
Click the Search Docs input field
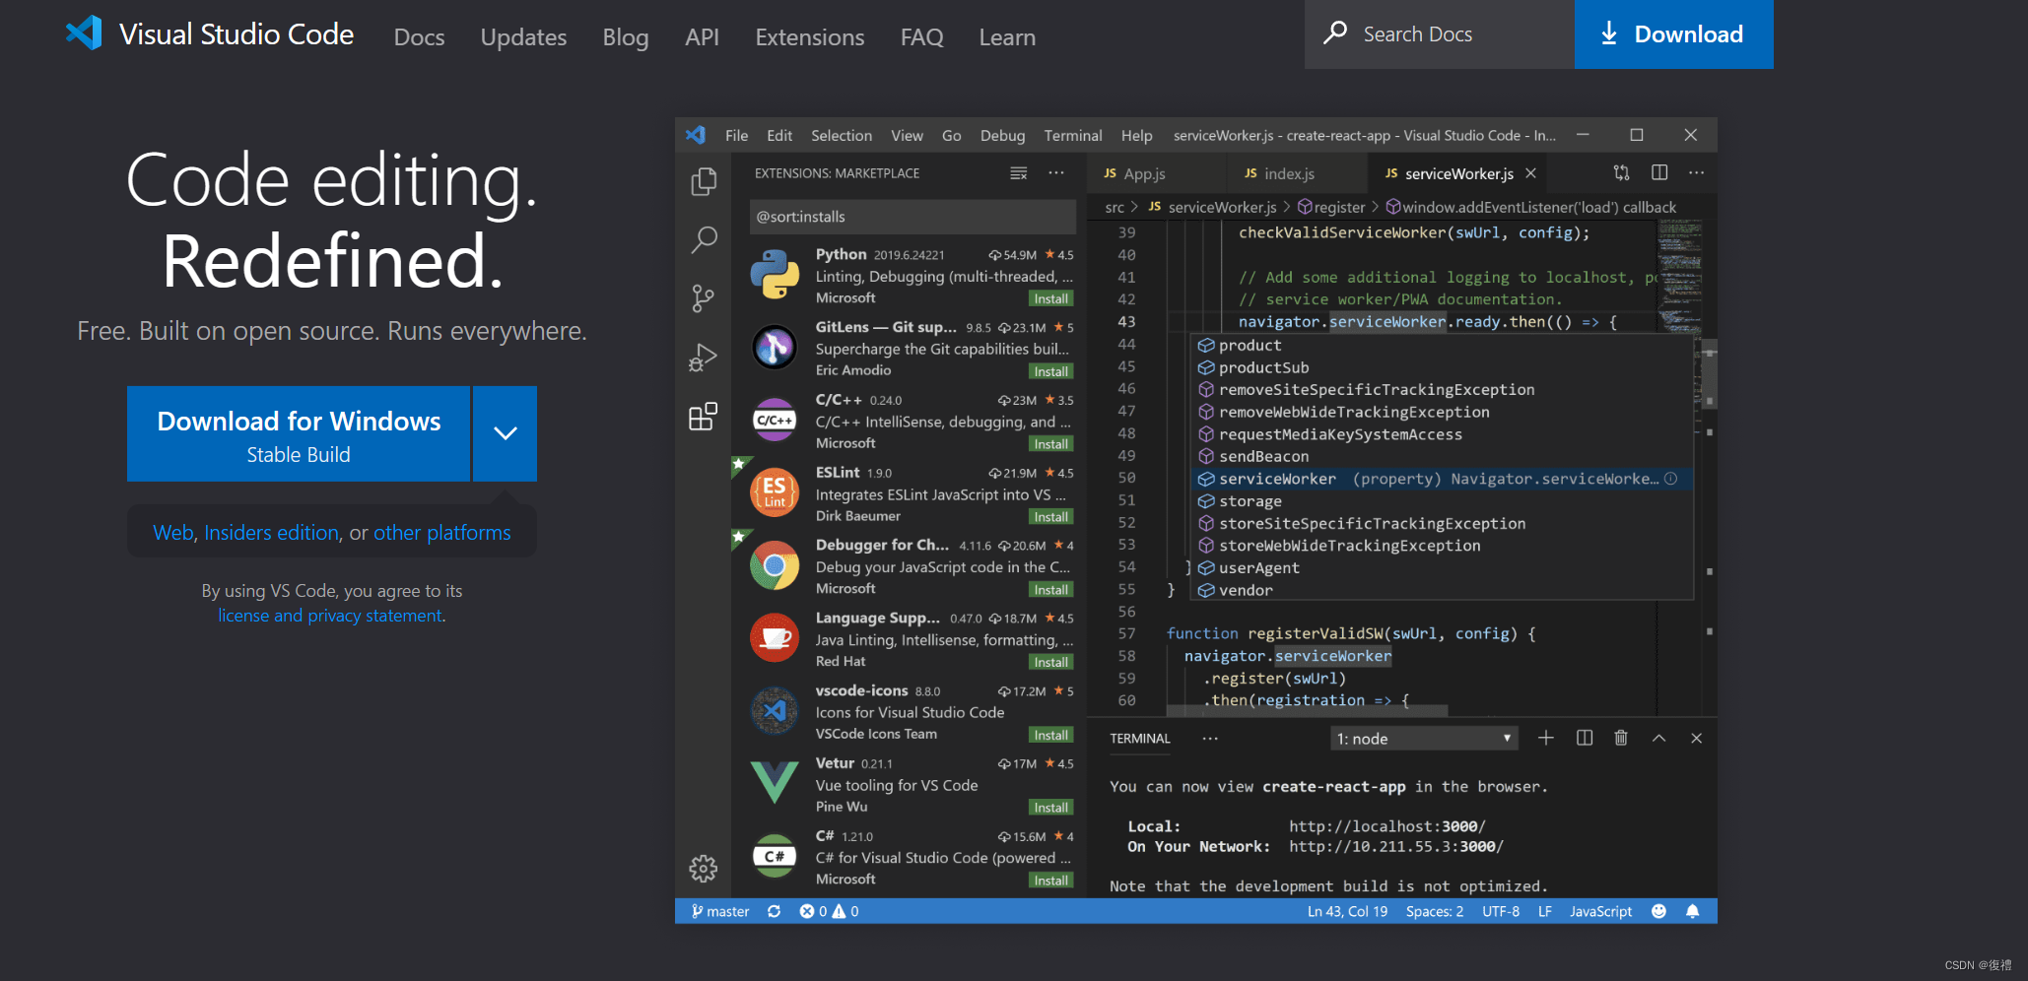click(x=1440, y=34)
